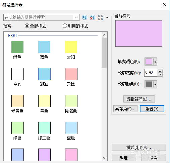Screen dimensions: 170x163
Task: Click the 确定 OK button
Action: coord(124,158)
